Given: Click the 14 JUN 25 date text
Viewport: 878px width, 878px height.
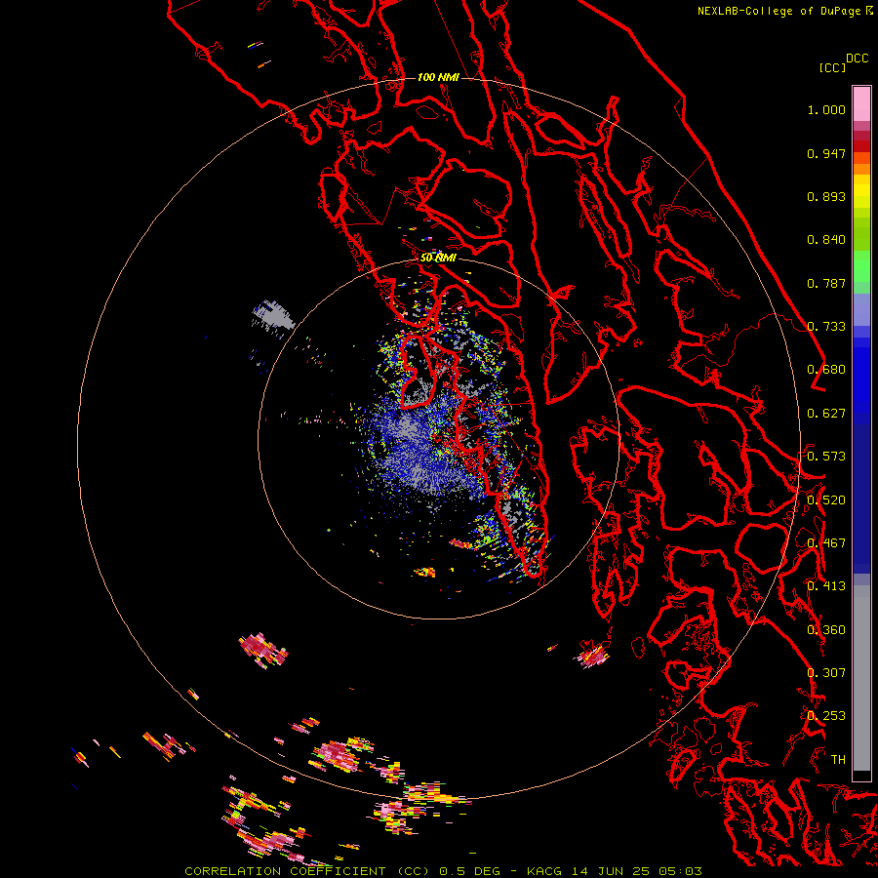Looking at the screenshot, I should click(x=611, y=871).
